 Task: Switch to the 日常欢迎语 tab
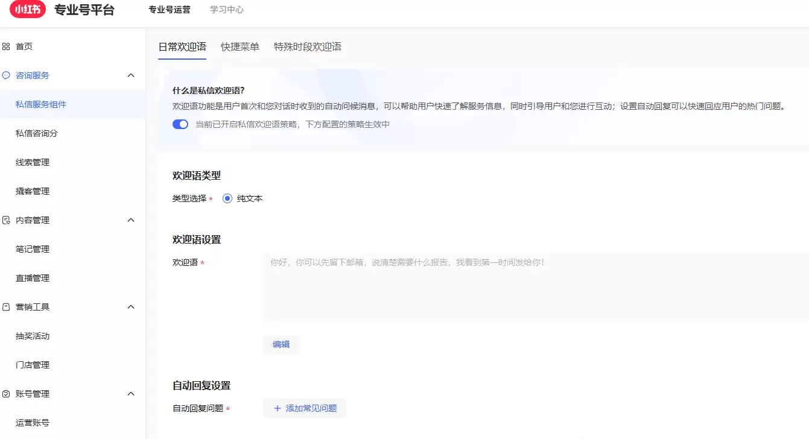click(182, 46)
